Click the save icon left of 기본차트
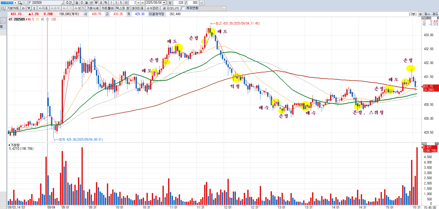Screen dimensions: 439x209 3,8
